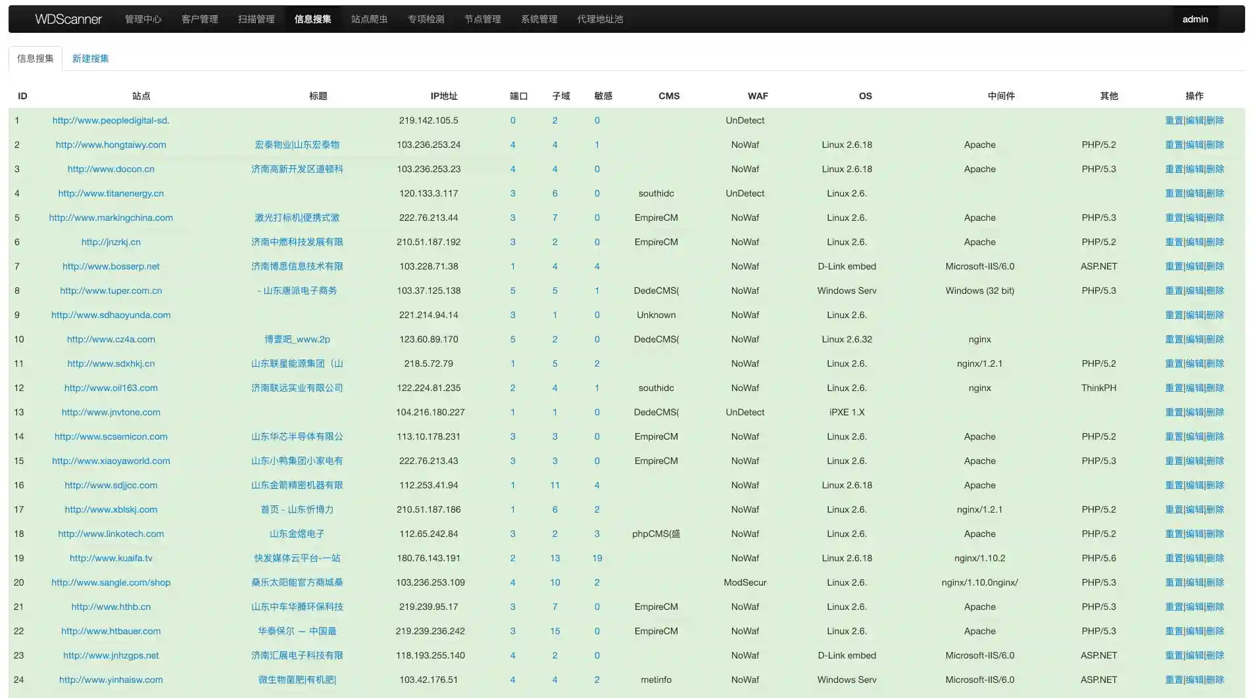Click 删除 for the yinhaisw.com row
This screenshot has height=698, width=1253.
coord(1216,680)
